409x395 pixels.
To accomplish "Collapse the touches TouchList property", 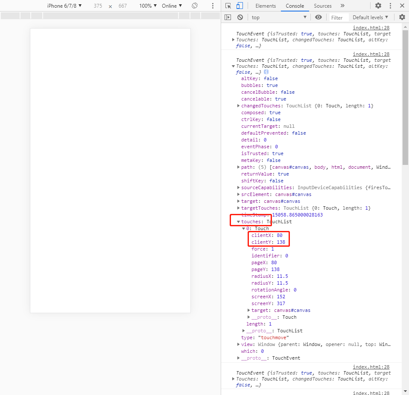I will coord(238,222).
